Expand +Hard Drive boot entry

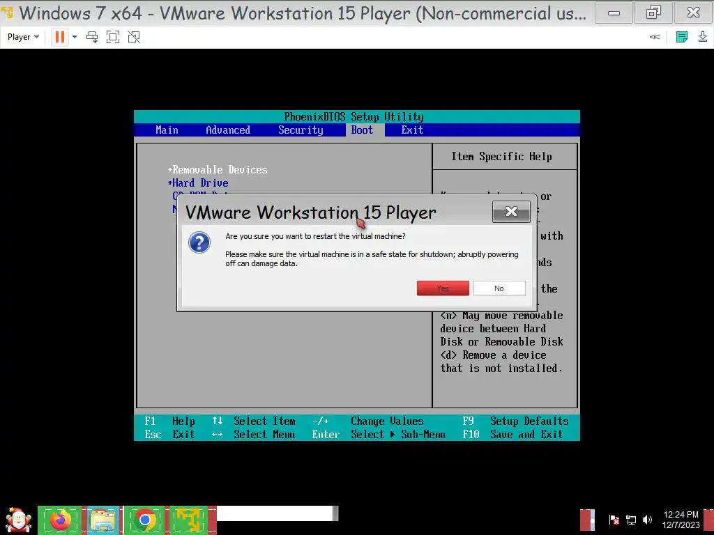[198, 183]
